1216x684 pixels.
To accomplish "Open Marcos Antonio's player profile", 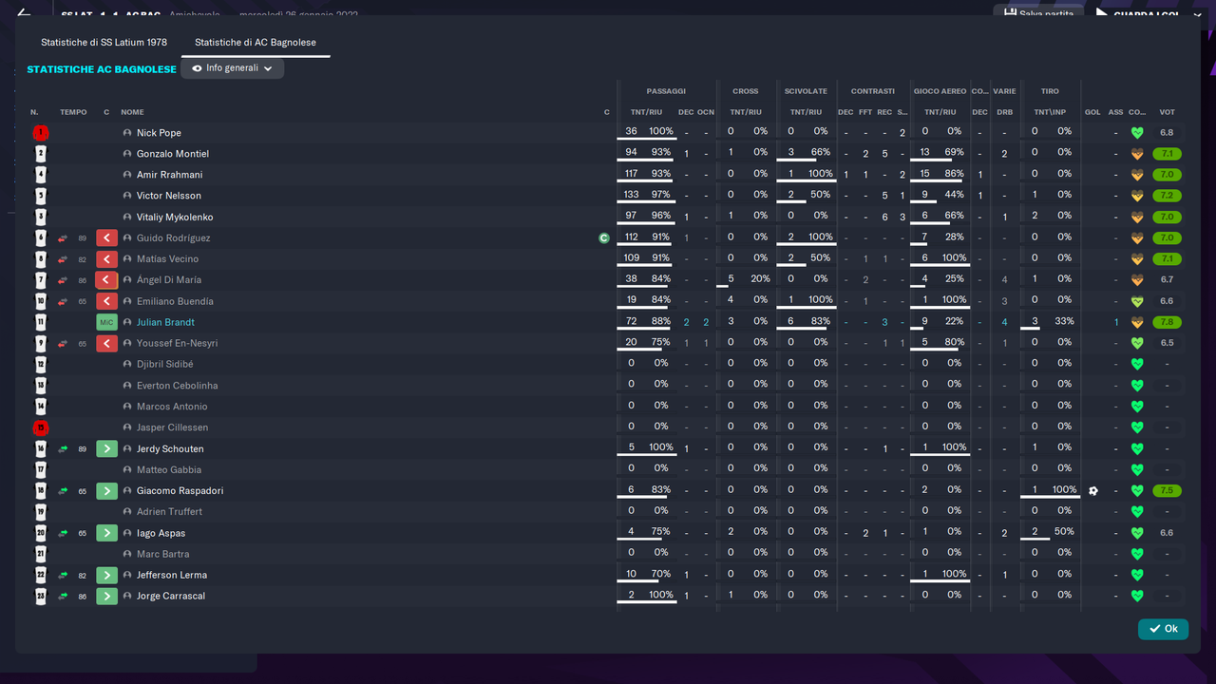I will point(172,406).
